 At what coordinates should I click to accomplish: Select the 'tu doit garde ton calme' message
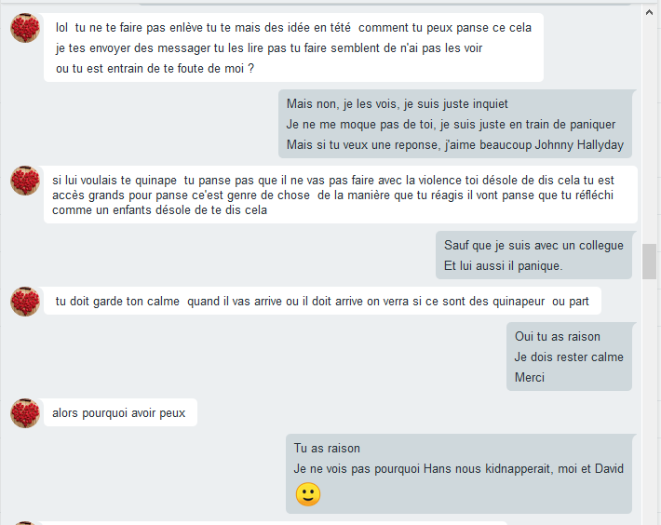coord(322,301)
